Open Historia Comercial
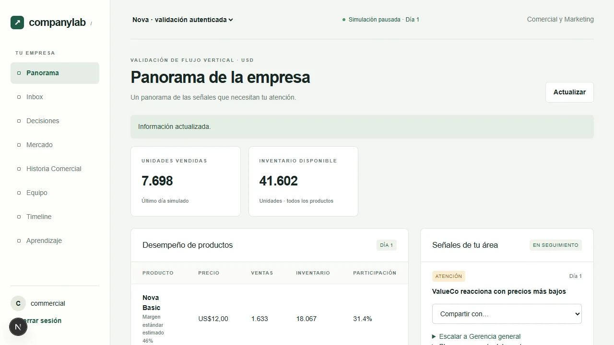614x345 pixels. click(x=55, y=169)
